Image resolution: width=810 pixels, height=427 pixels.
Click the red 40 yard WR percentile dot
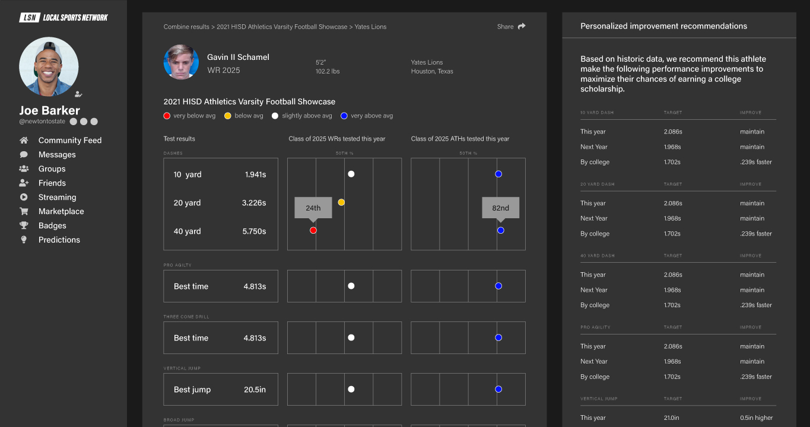click(313, 230)
